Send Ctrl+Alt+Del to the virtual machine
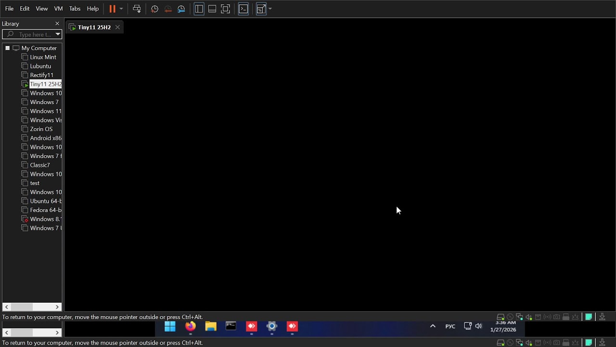 tap(137, 9)
